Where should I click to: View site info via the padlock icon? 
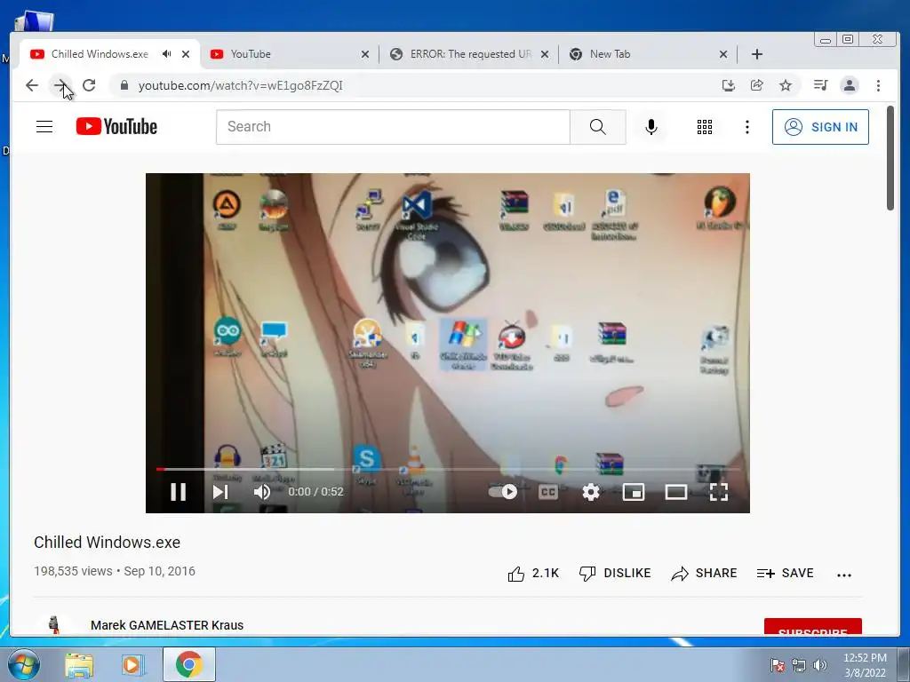pos(124,85)
